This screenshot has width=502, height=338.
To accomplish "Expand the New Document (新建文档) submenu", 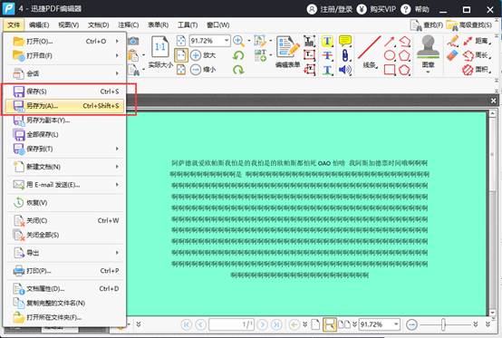I will [x=117, y=167].
